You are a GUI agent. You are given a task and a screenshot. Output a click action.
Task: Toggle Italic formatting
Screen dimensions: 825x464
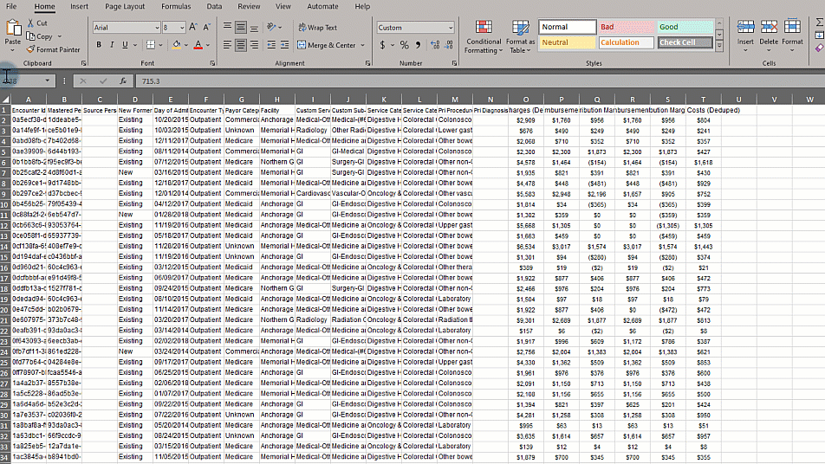coord(112,45)
